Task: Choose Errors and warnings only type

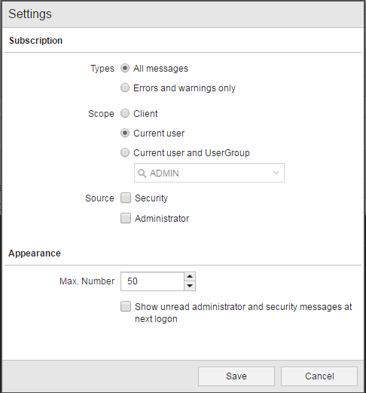Action: pyautogui.click(x=125, y=88)
